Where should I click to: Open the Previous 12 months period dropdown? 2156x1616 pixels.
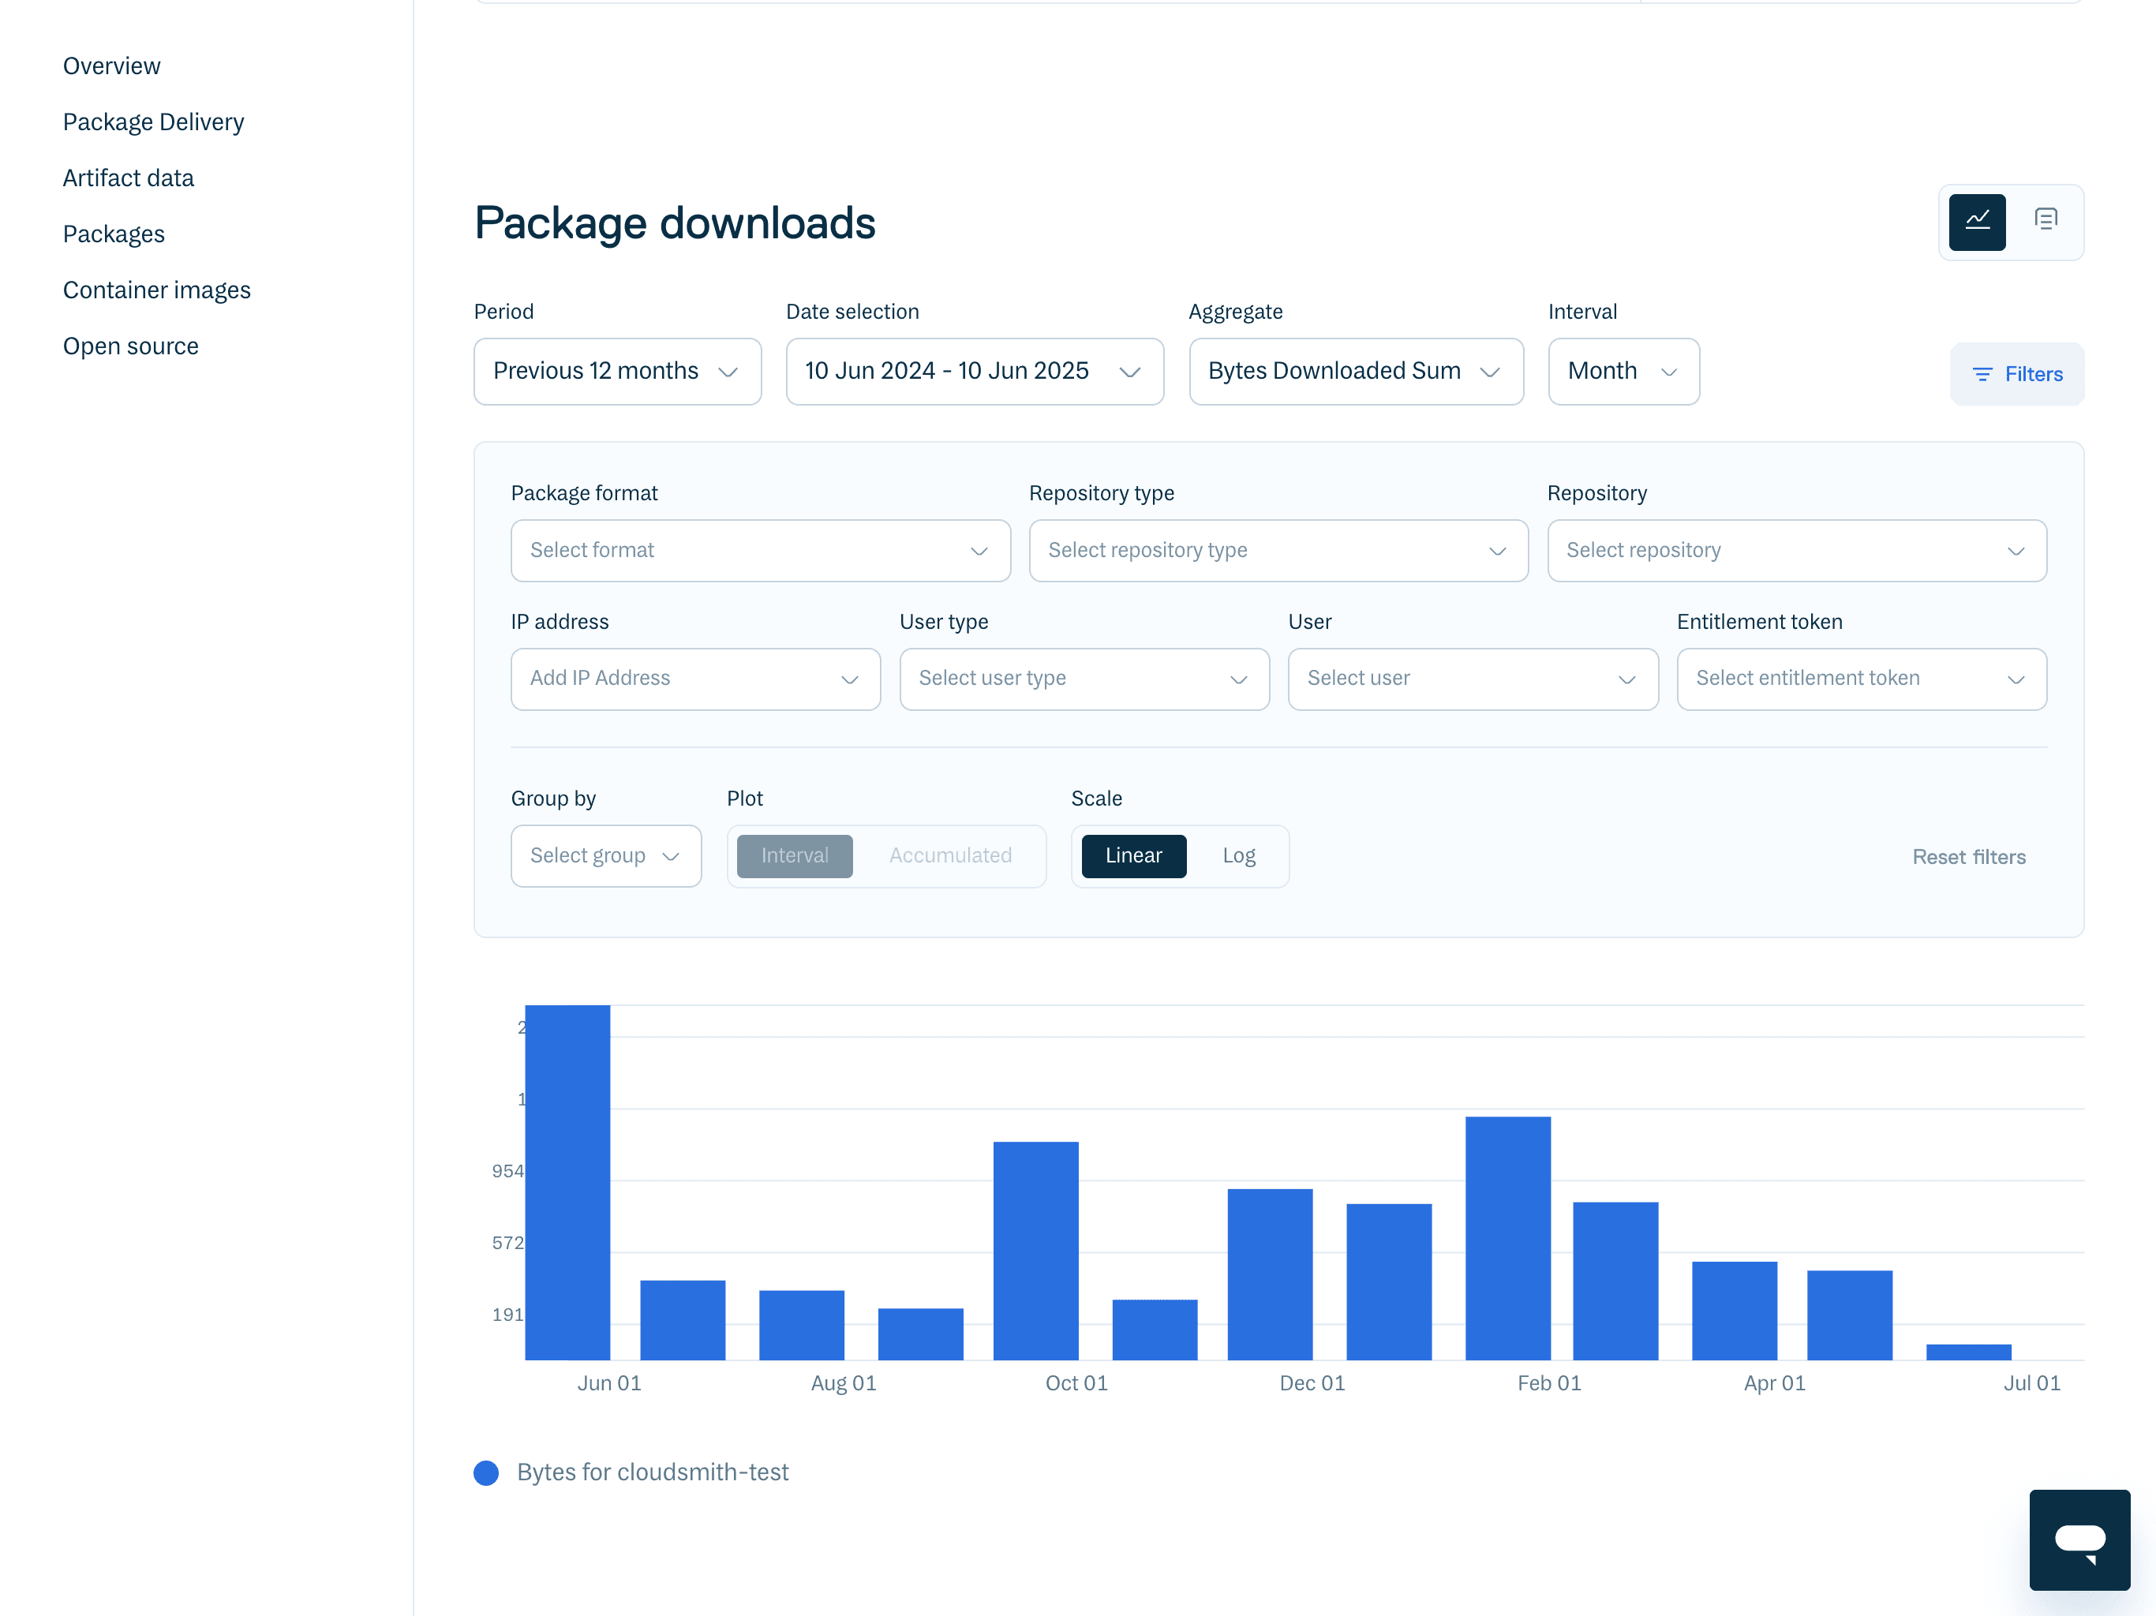(617, 372)
